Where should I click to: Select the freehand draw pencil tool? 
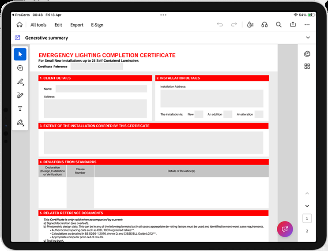pos(20,95)
